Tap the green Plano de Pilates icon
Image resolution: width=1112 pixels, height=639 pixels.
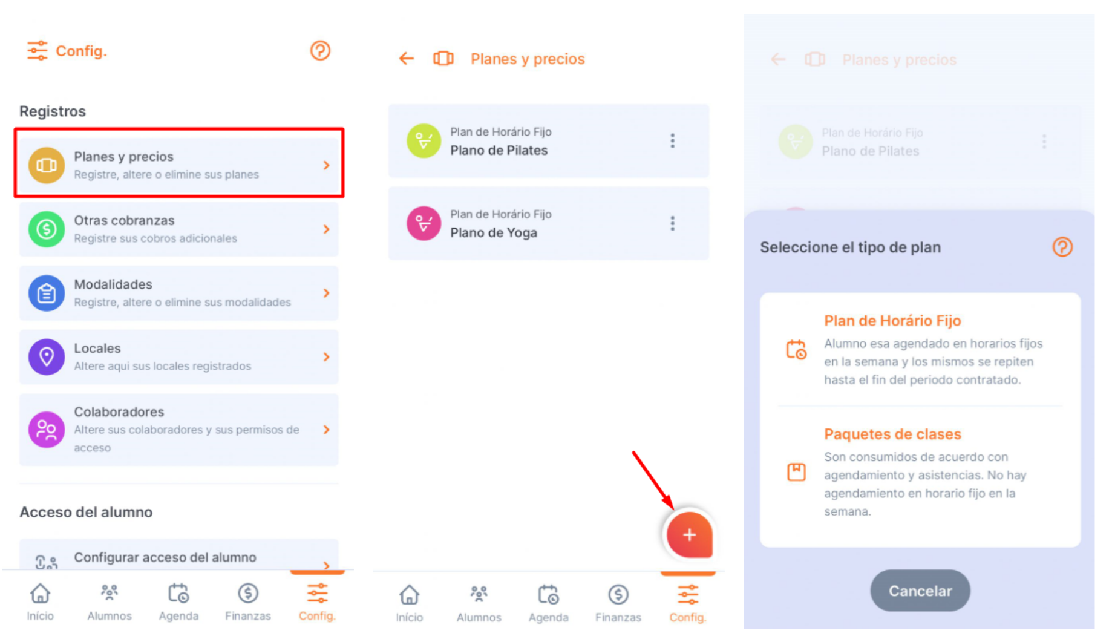coord(424,141)
